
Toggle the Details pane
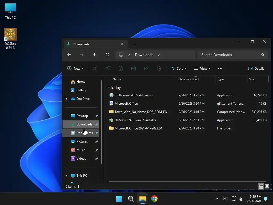pyautogui.click(x=256, y=69)
